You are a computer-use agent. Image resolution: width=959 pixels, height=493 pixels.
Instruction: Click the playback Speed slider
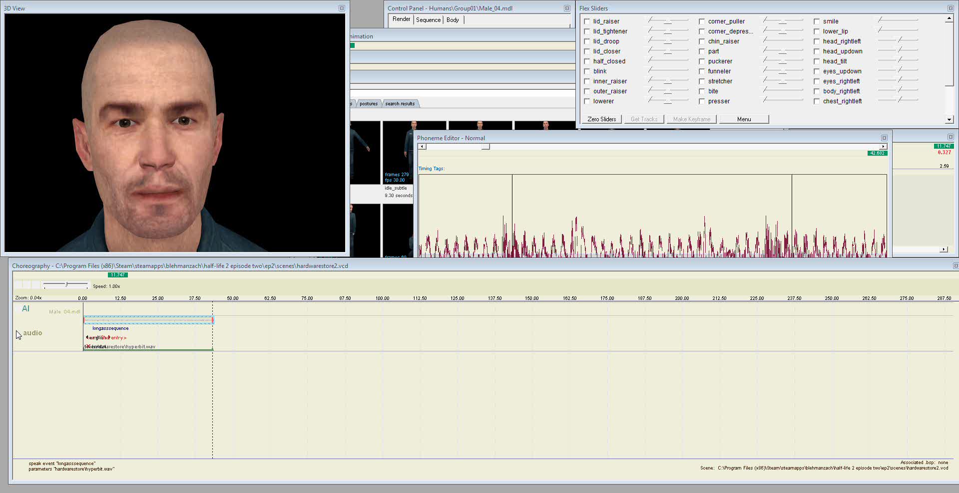(66, 284)
